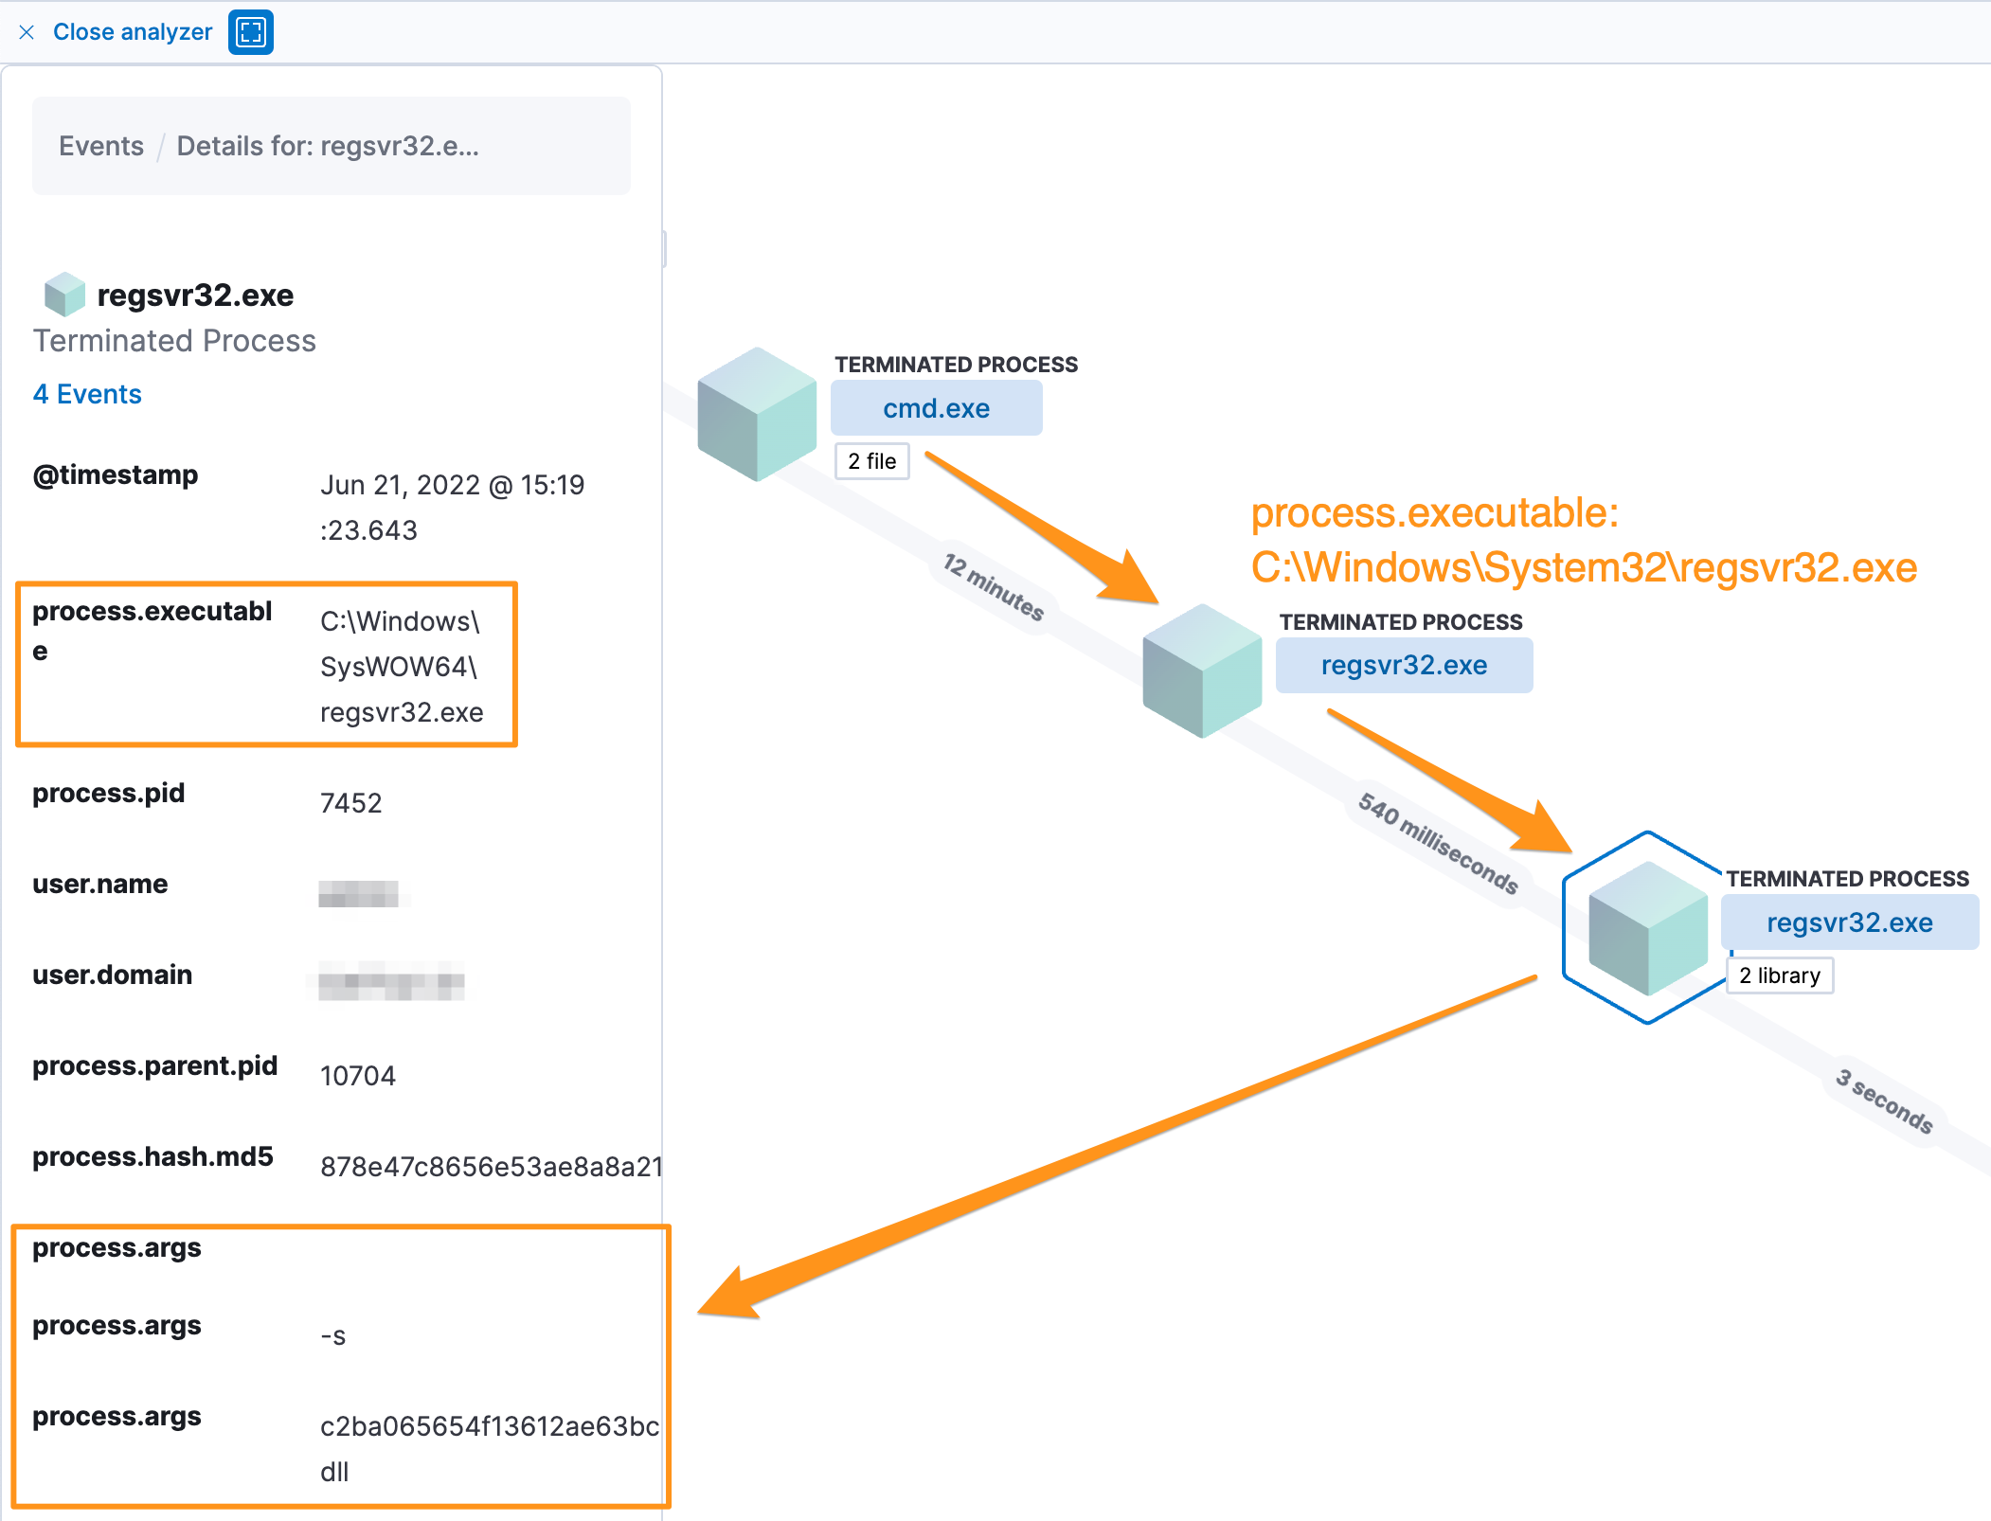1991x1521 pixels.
Task: Select the cmd.exe process cube node
Action: point(757,414)
